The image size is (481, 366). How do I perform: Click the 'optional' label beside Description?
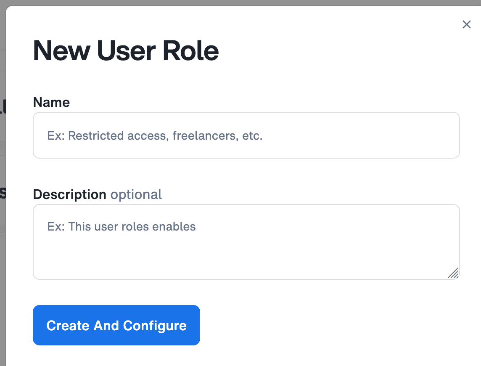pos(136,194)
